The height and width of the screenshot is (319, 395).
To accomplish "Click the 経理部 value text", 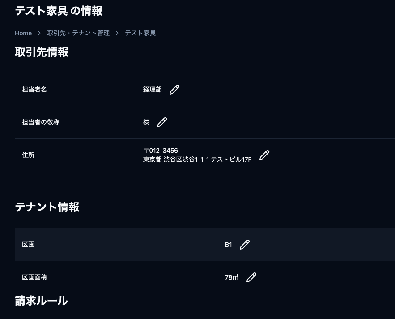I will 153,90.
